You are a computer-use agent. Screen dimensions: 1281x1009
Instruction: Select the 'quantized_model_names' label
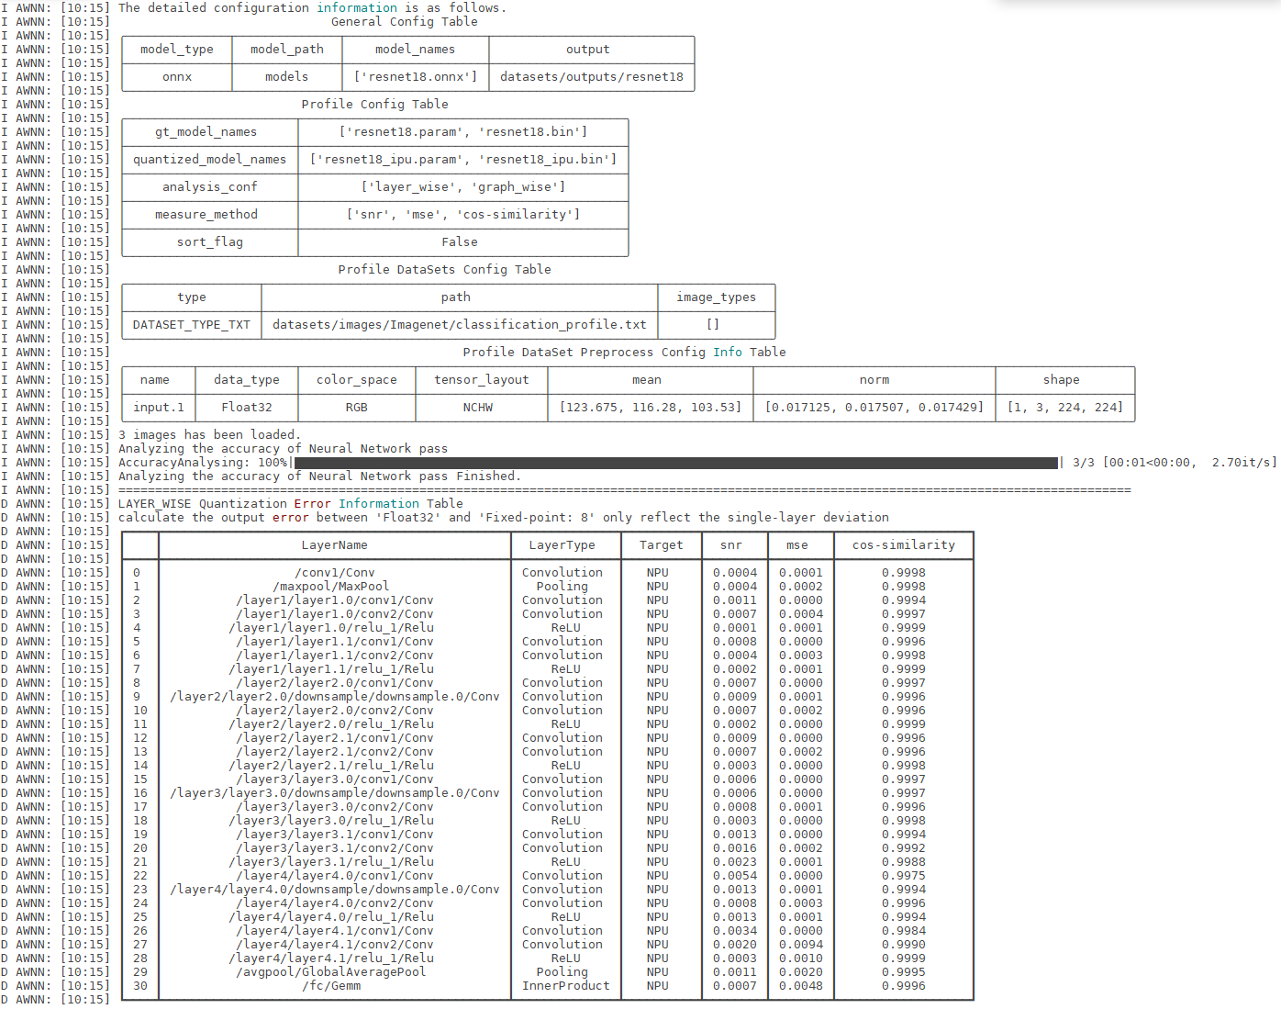point(210,160)
